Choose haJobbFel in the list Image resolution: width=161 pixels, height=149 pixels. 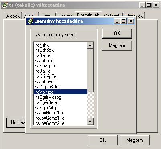60,82
